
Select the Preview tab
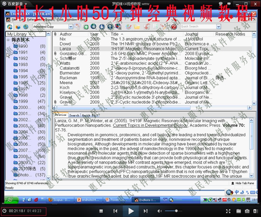(x=61, y=115)
